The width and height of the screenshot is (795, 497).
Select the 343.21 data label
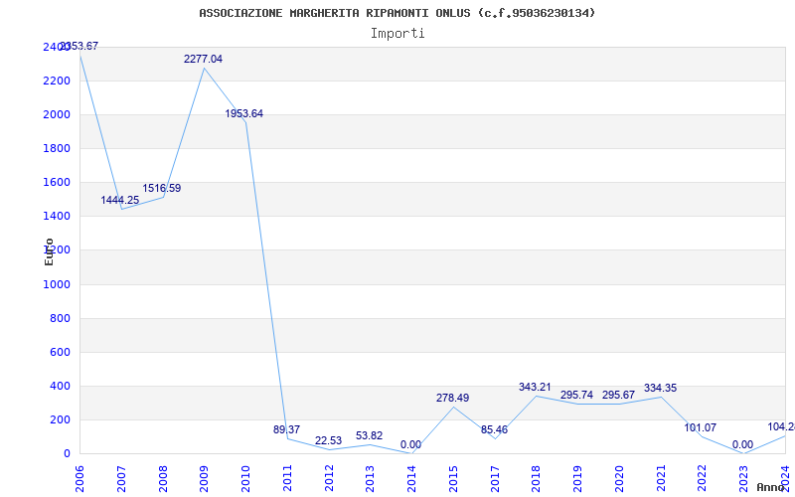click(x=535, y=387)
